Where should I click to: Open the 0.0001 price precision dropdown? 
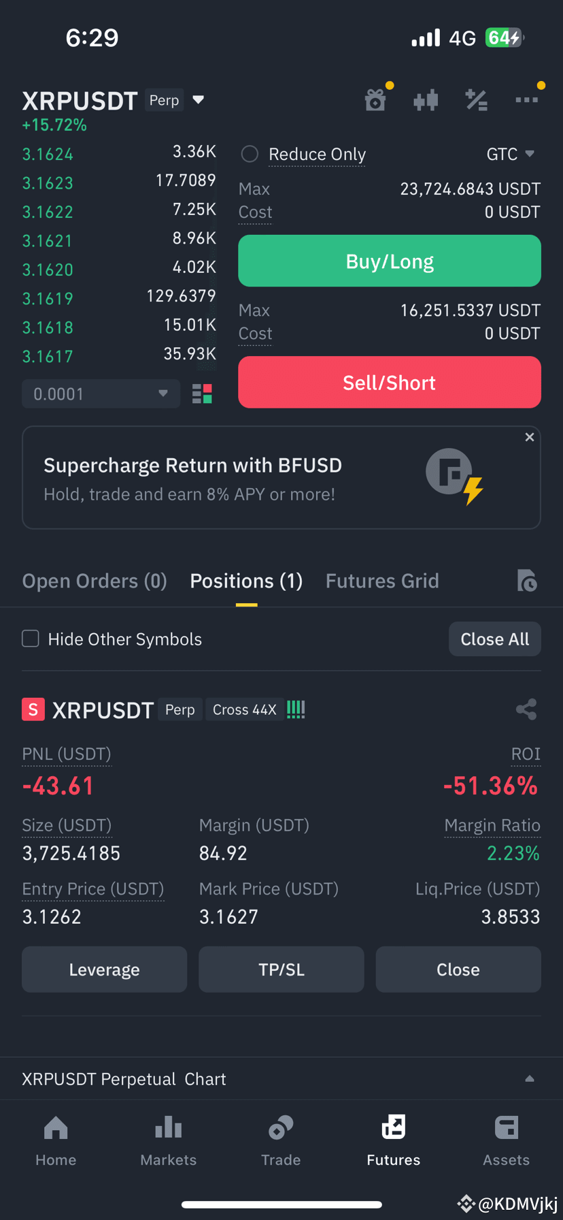click(101, 394)
